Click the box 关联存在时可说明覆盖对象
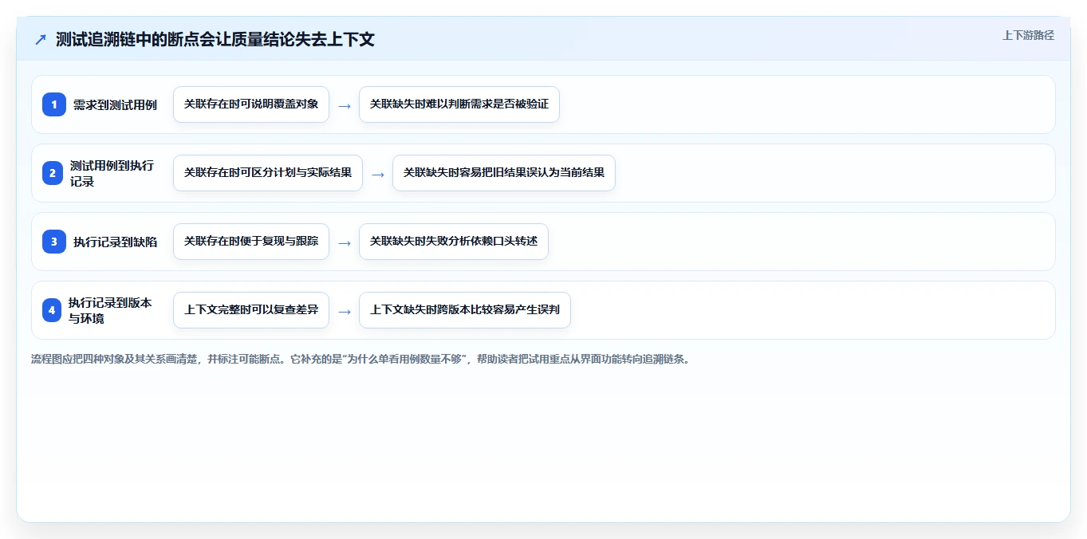 (x=251, y=104)
